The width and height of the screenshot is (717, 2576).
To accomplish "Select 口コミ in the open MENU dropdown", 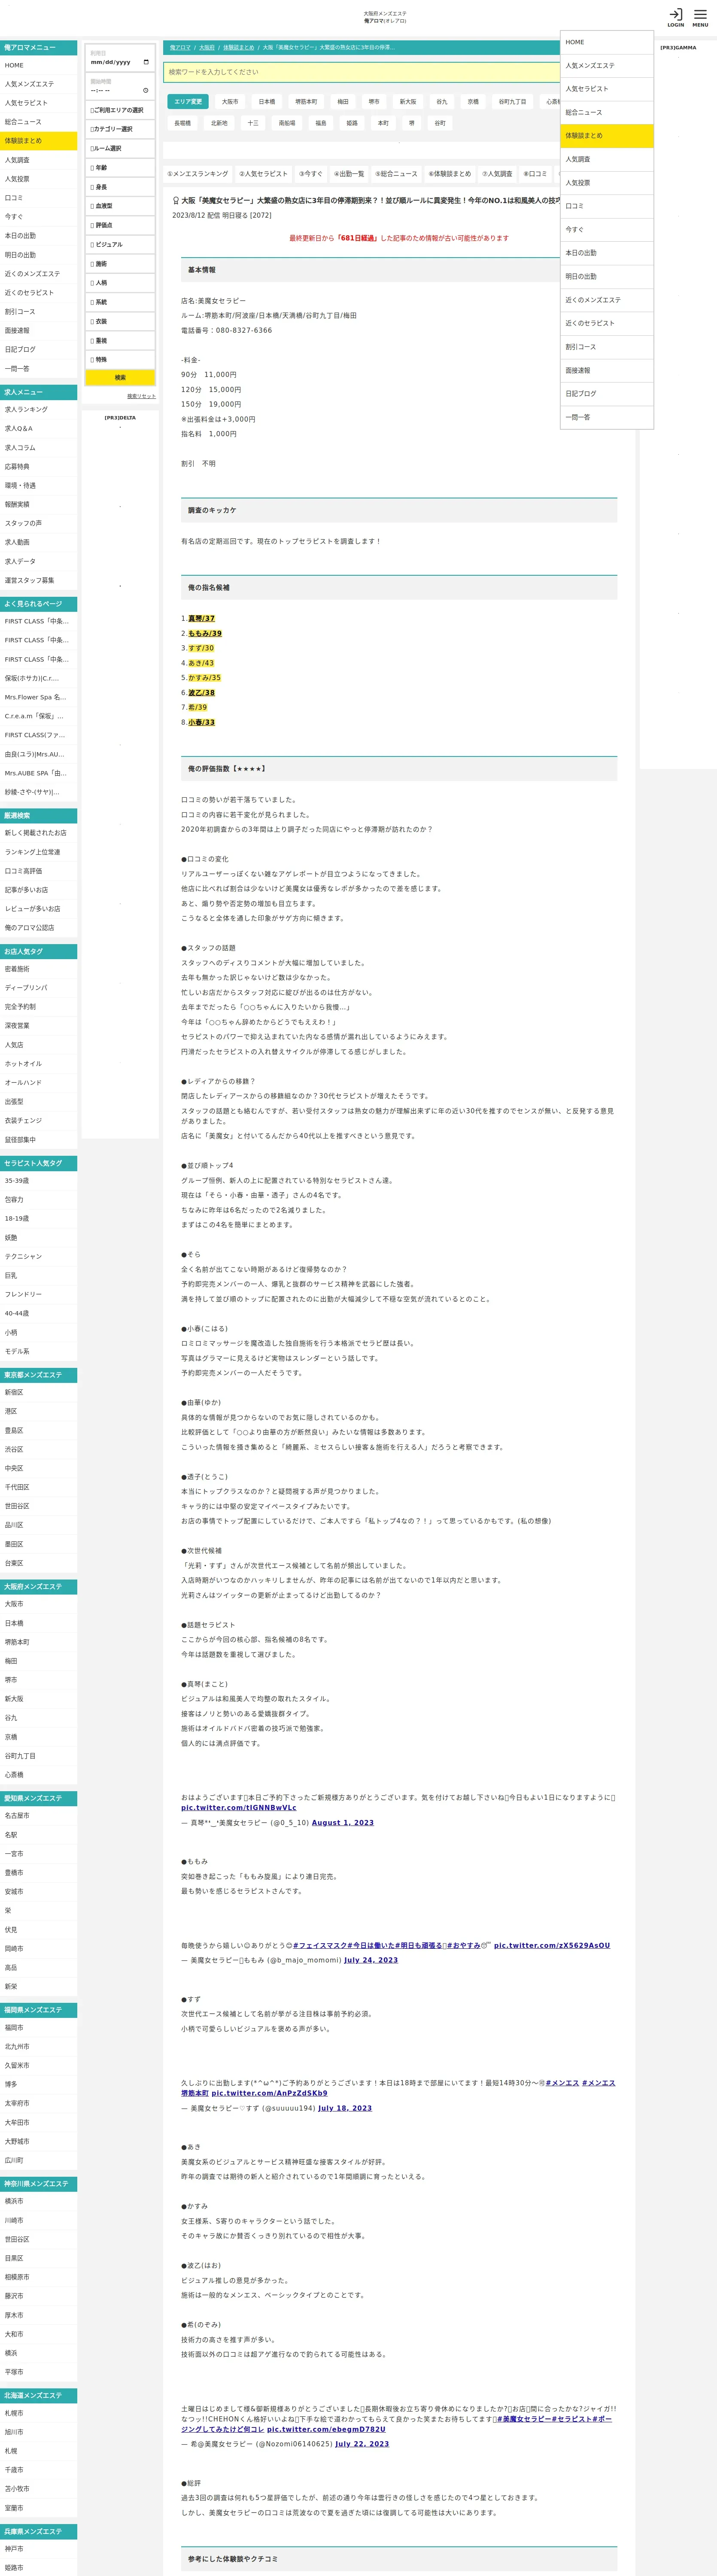I will (607, 206).
